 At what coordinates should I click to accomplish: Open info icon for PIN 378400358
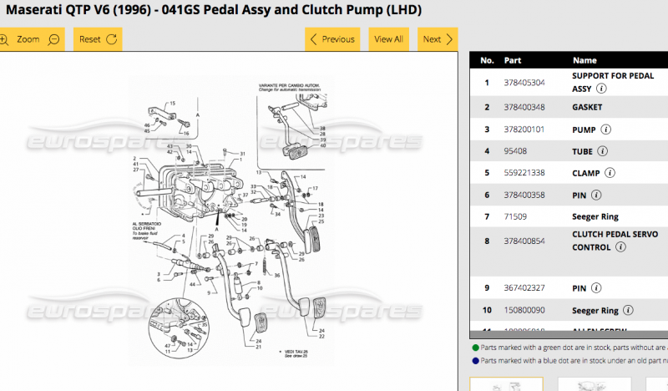596,195
